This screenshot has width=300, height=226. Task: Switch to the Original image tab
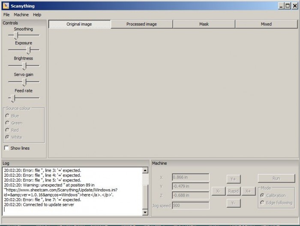(x=79, y=24)
